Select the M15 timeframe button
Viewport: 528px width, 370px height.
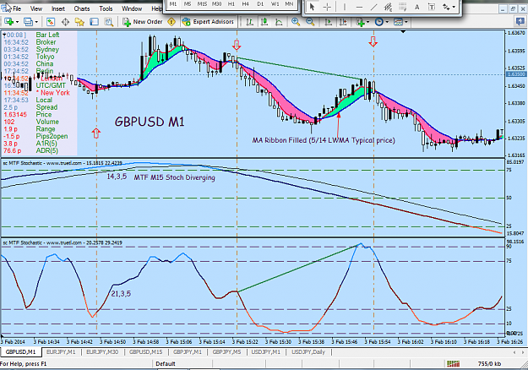(202, 4)
